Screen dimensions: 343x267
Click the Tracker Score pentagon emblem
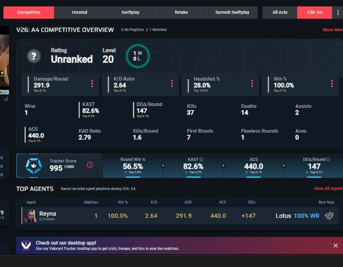pyautogui.click(x=33, y=166)
